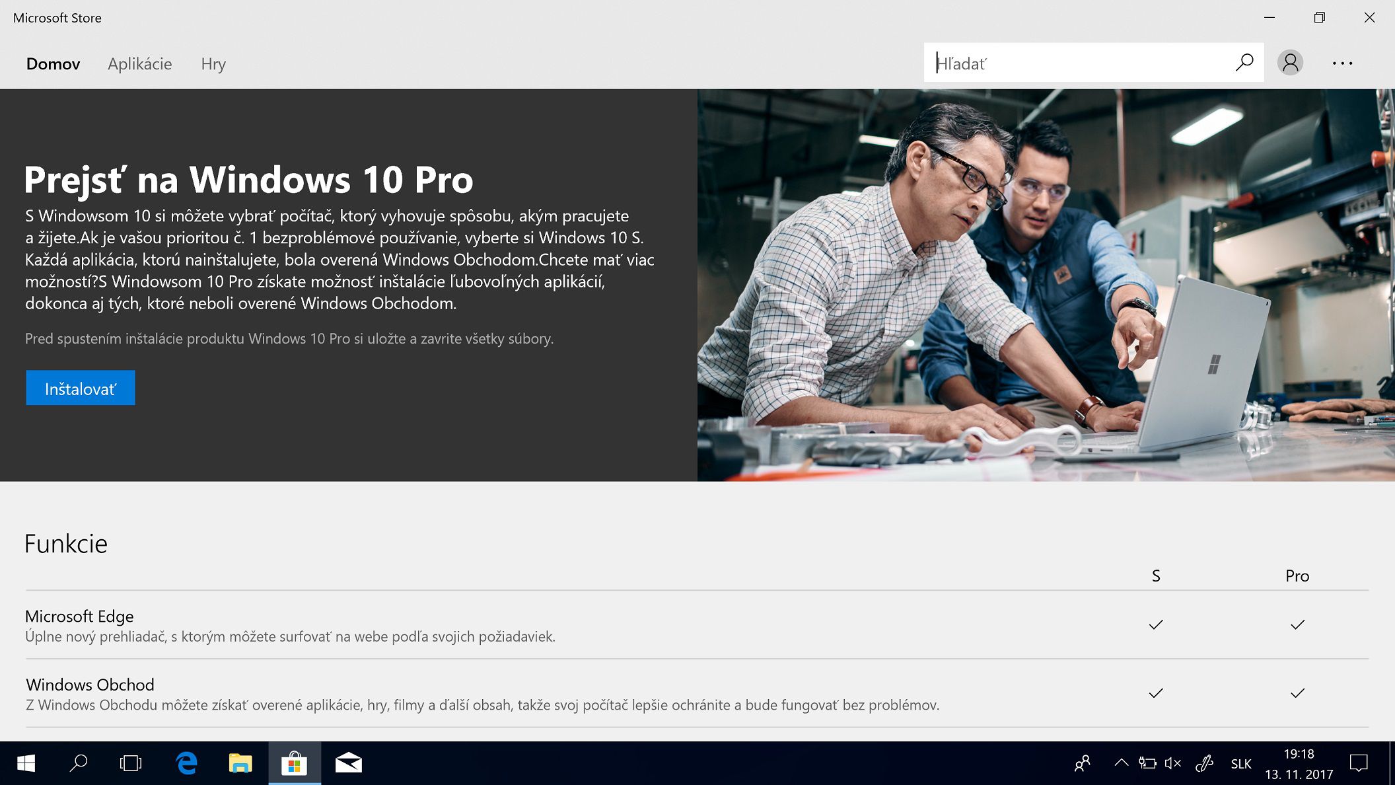
Task: Click the 'Prejsť na Windows 10 Pro' heading
Action: 249,179
